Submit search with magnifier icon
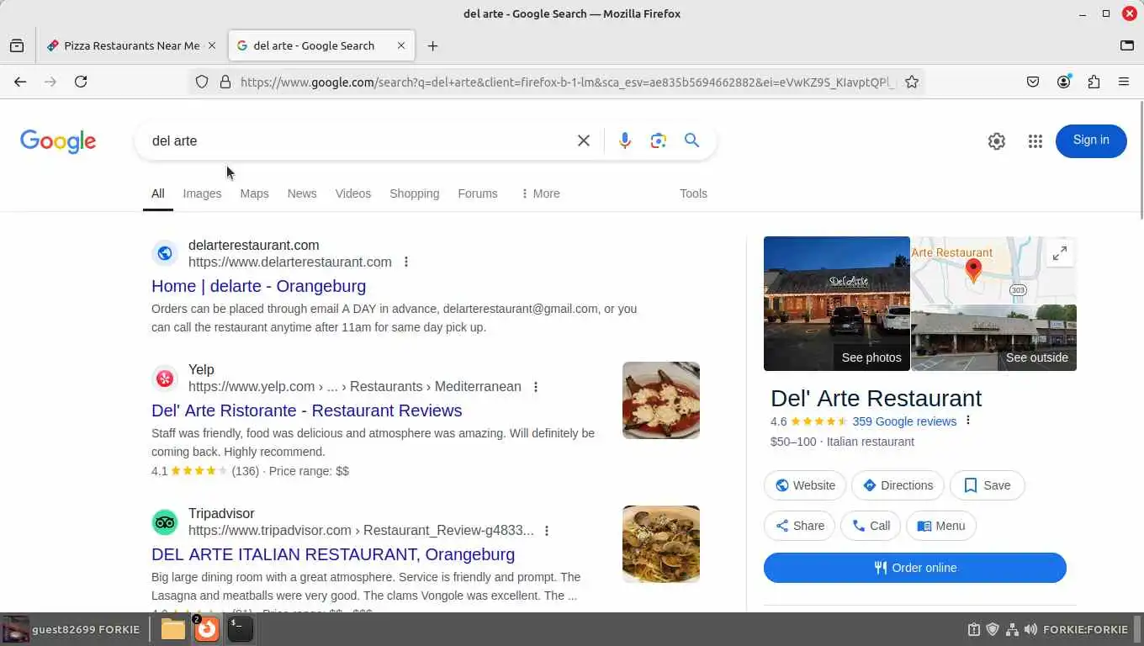 (x=692, y=140)
